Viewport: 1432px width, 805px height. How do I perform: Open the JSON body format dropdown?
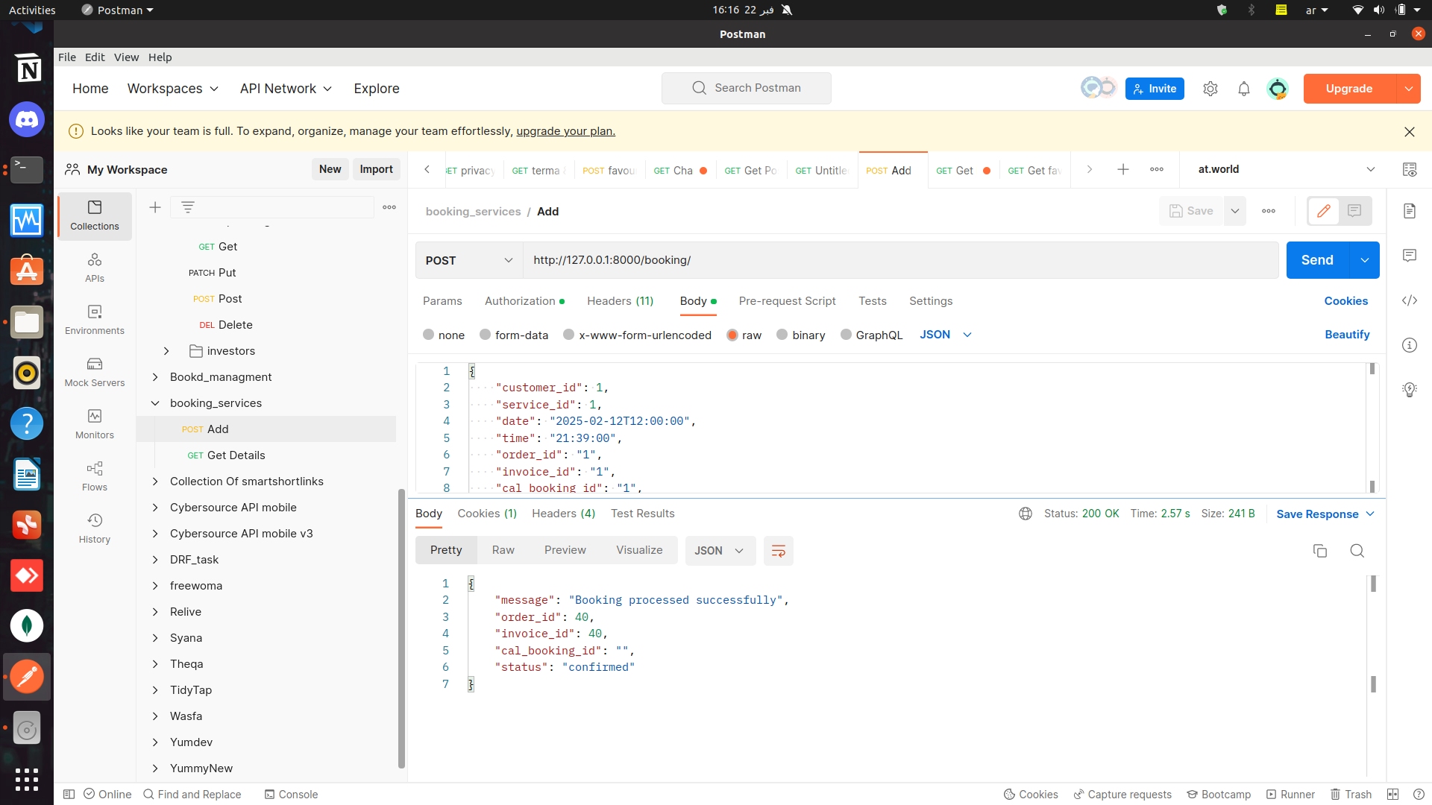pos(946,335)
